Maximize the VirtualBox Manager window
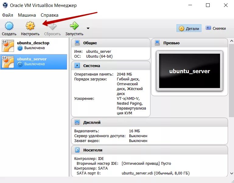 point(208,5)
